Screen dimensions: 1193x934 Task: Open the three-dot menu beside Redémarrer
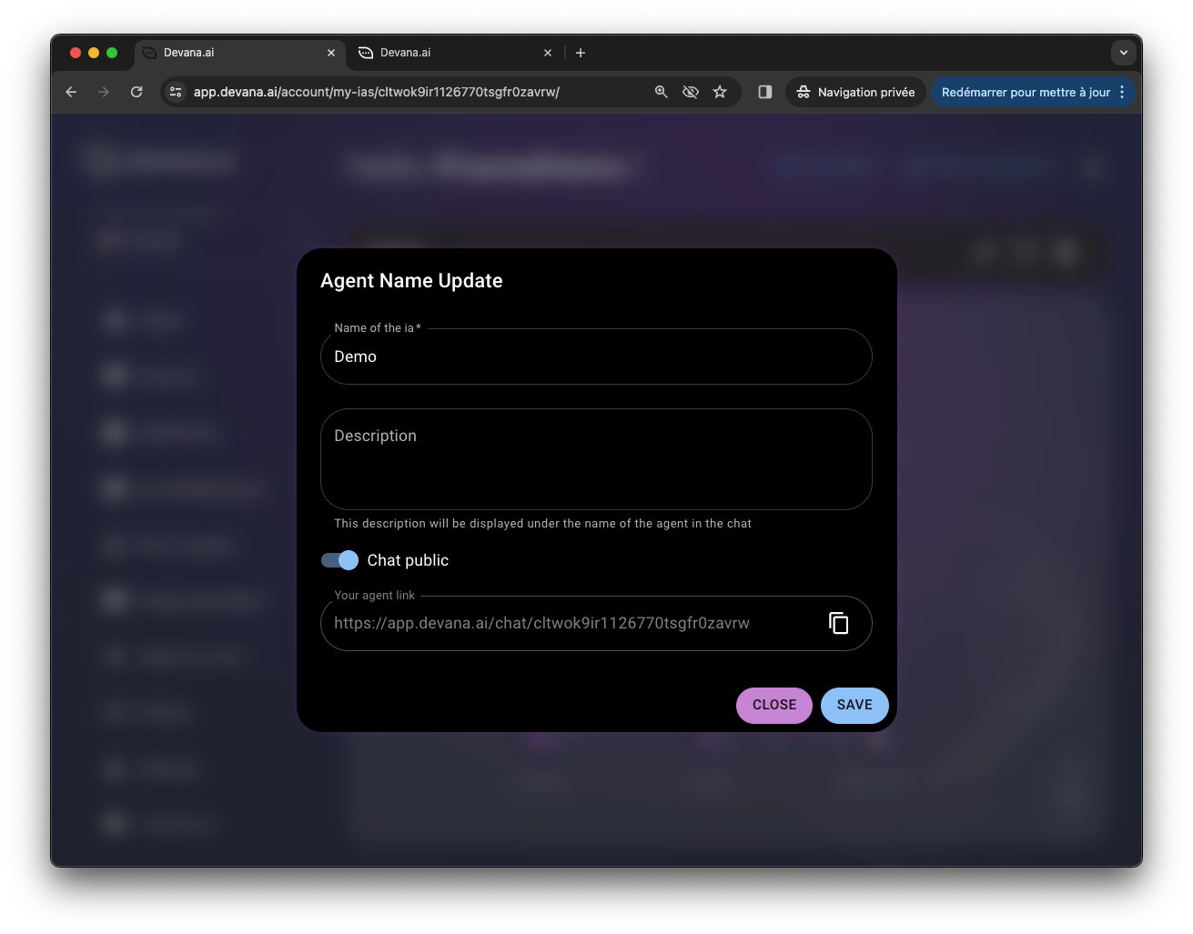click(x=1122, y=92)
